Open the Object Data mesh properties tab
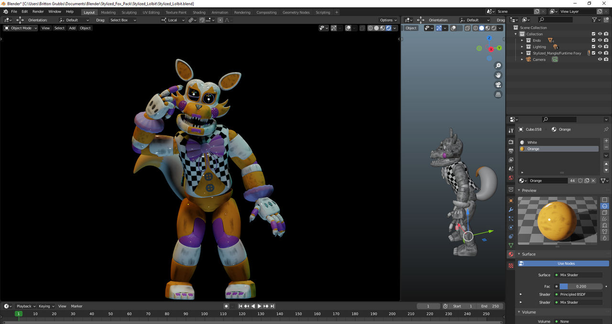 (511, 245)
